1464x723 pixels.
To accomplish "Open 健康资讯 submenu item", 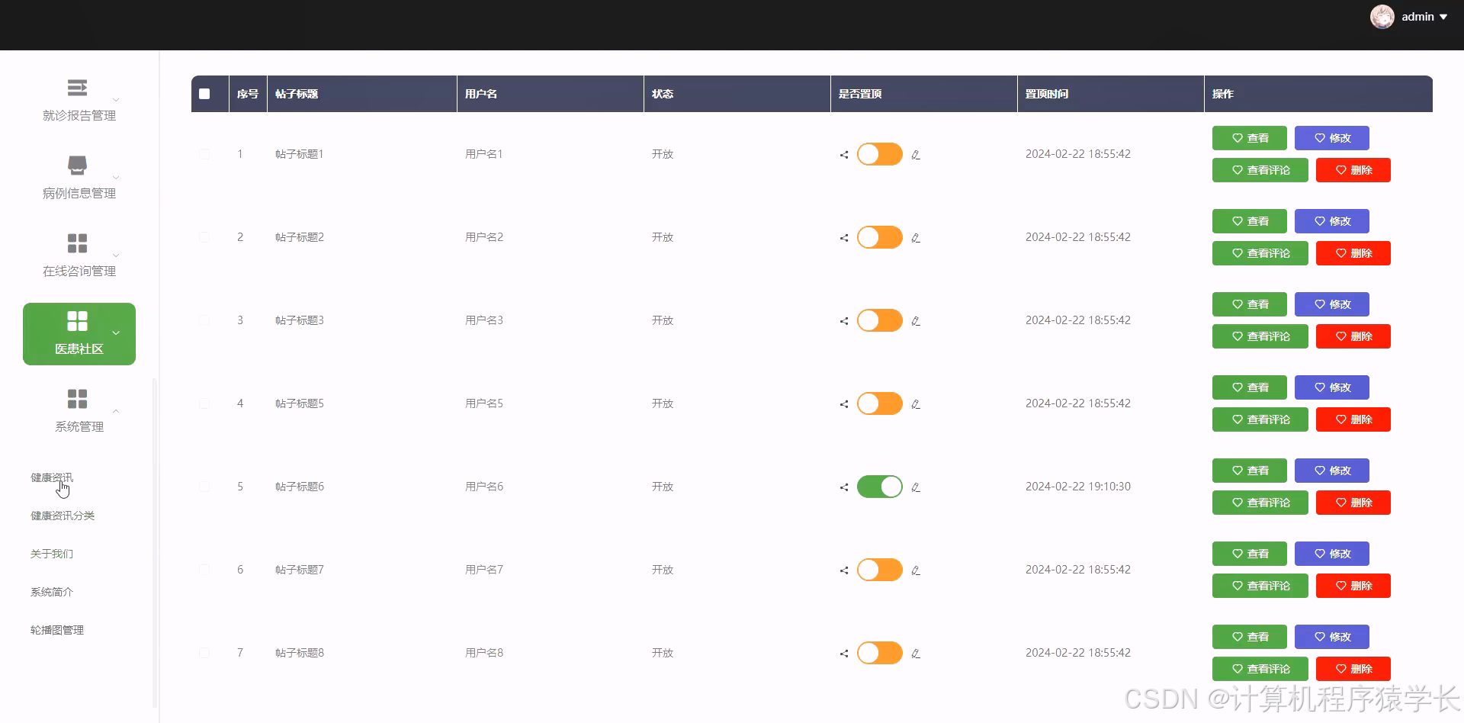I will (x=52, y=477).
